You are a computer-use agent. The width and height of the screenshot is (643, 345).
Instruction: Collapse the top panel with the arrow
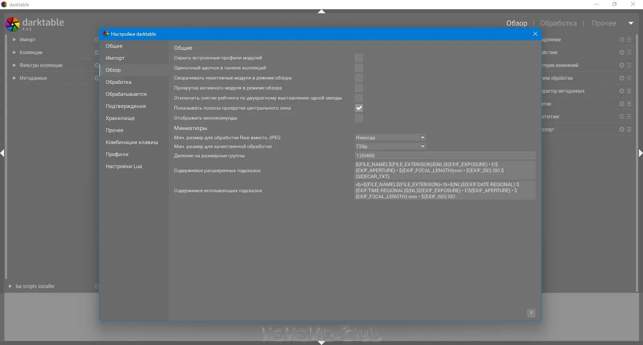(x=321, y=12)
